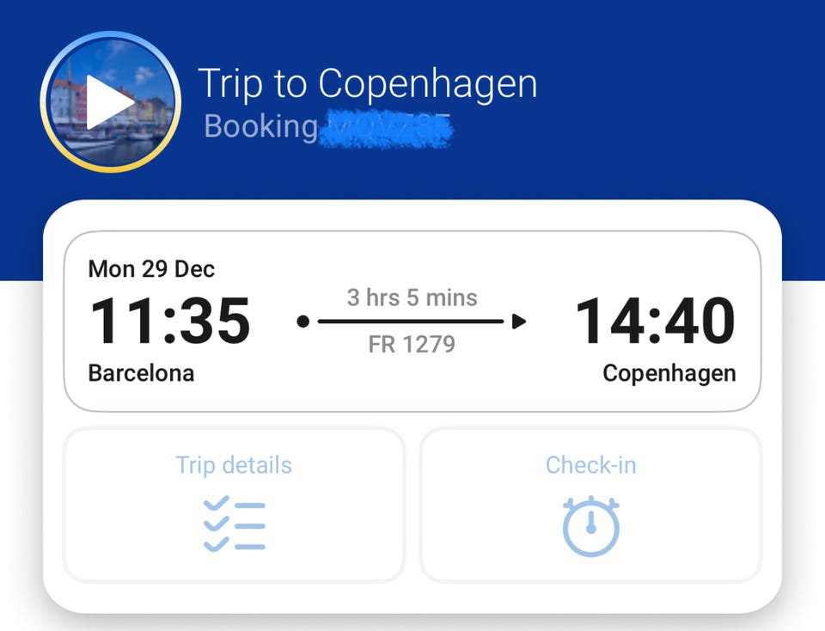Tap the Booking reference label

tap(260, 126)
